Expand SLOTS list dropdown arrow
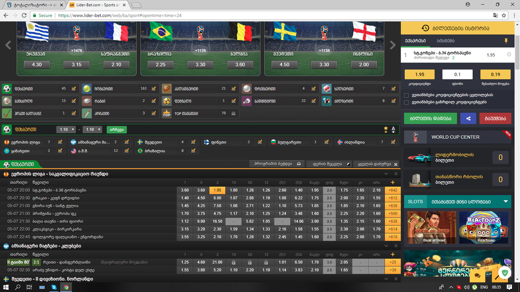520x292 pixels. (x=506, y=202)
